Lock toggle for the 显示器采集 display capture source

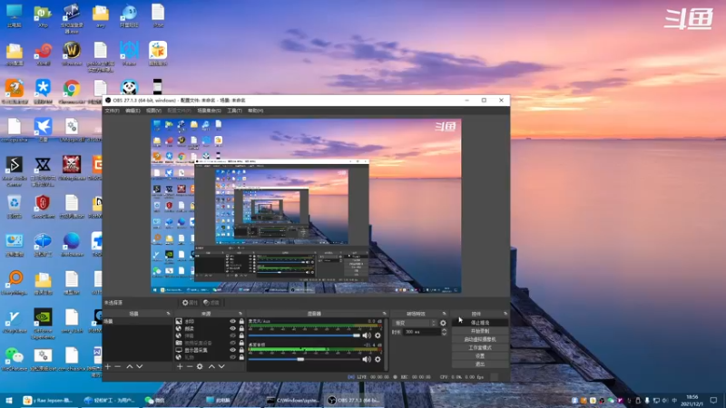tap(241, 350)
